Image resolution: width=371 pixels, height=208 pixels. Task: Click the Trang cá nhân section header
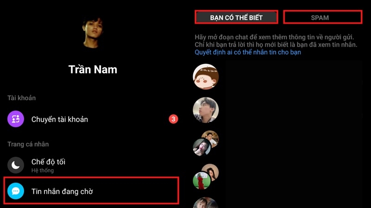pos(28,144)
